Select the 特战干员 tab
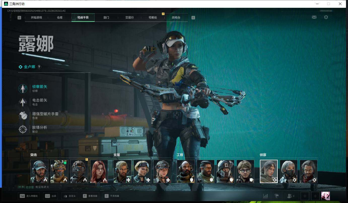348x203 pixels. coord(83,18)
